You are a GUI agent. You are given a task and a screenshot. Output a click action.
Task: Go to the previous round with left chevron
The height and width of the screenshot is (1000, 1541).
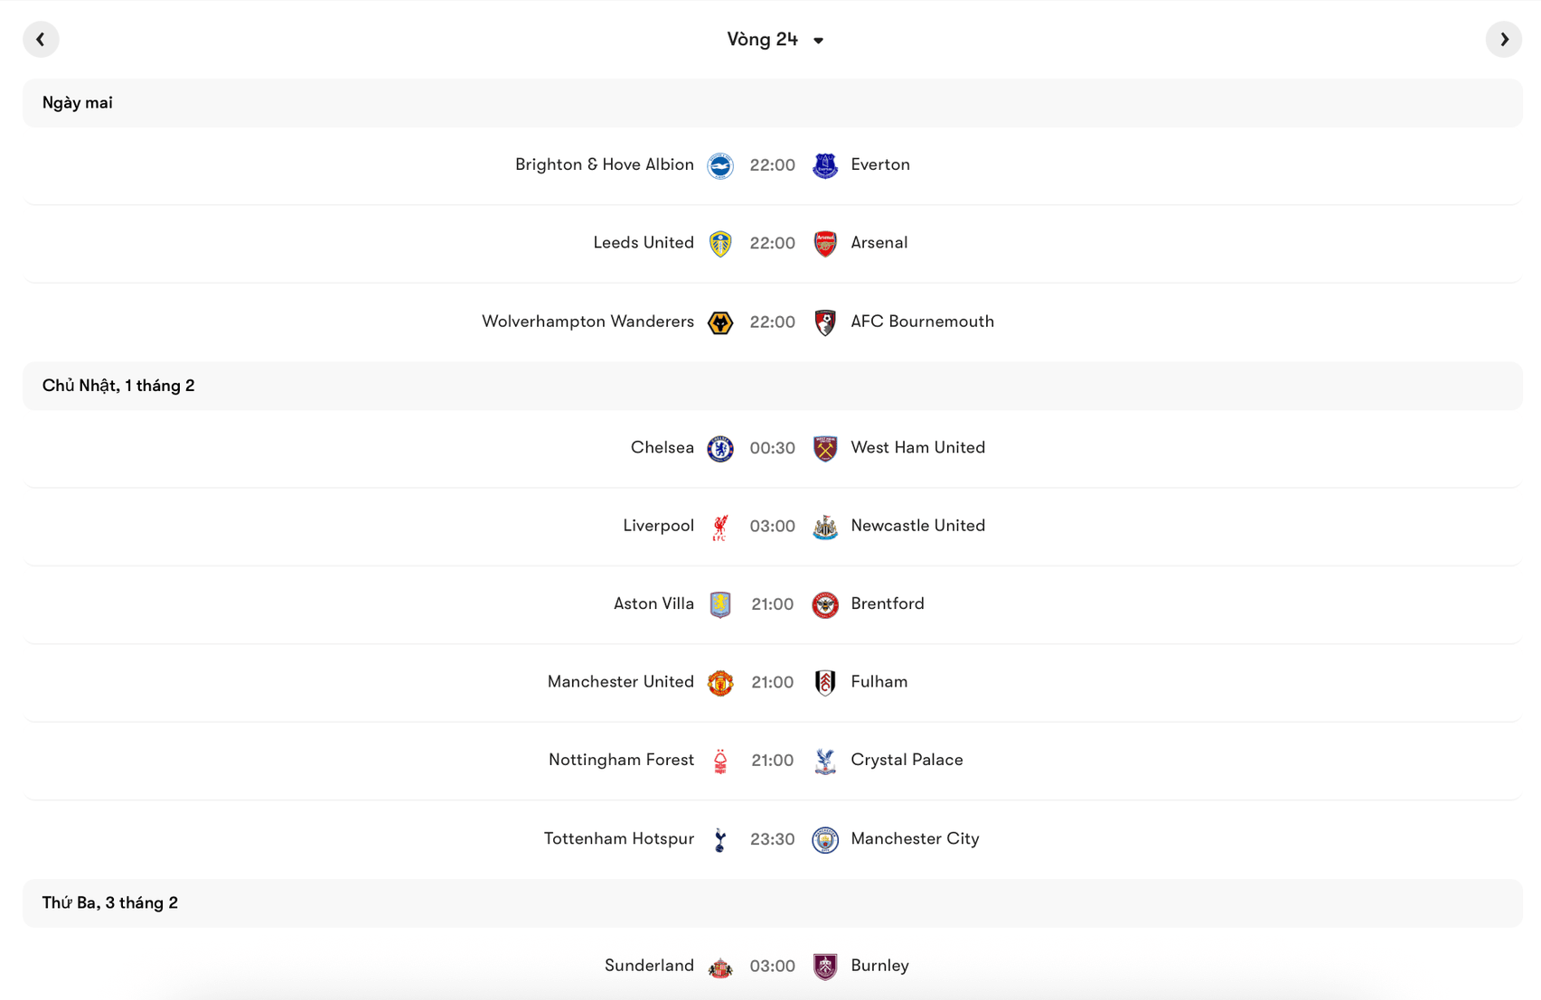point(41,39)
